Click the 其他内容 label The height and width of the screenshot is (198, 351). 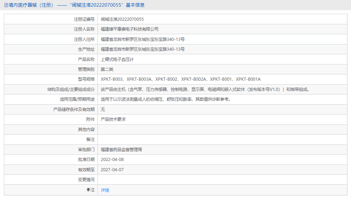86,129
